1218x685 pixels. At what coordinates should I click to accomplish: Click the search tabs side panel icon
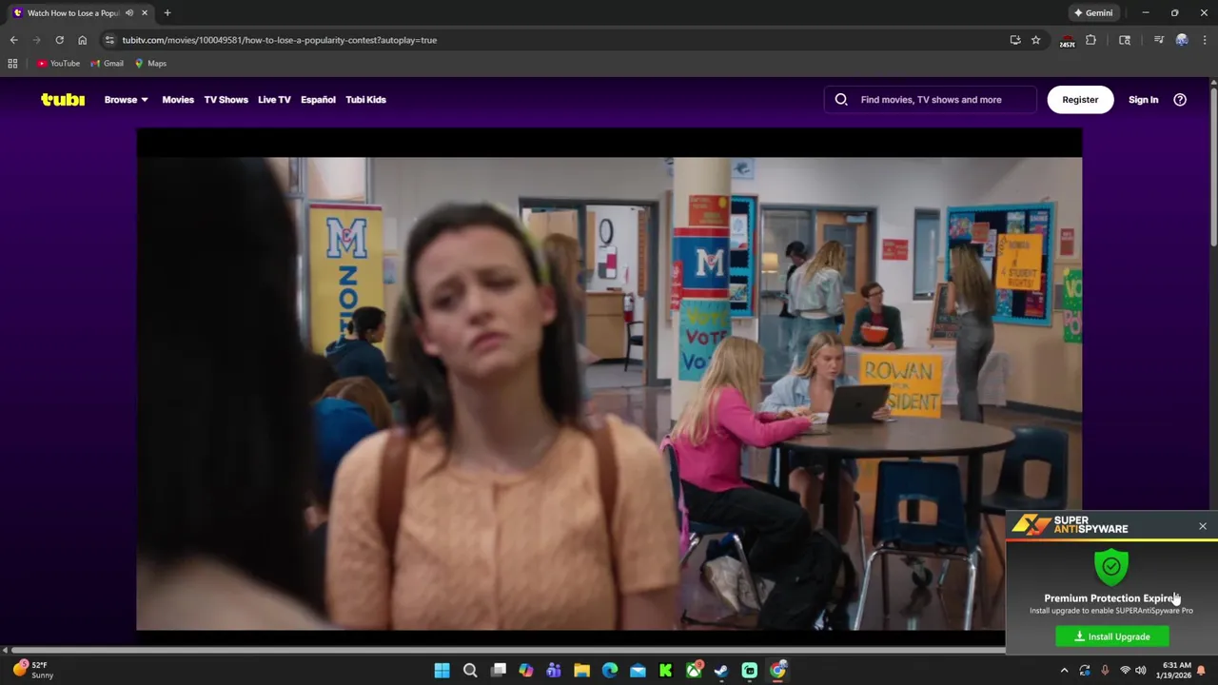(x=1125, y=40)
